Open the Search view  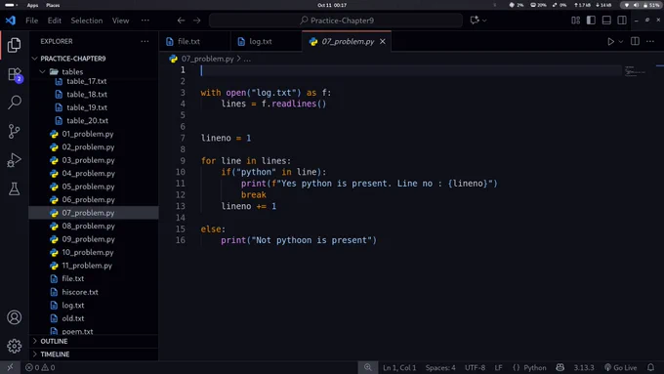[x=15, y=103]
